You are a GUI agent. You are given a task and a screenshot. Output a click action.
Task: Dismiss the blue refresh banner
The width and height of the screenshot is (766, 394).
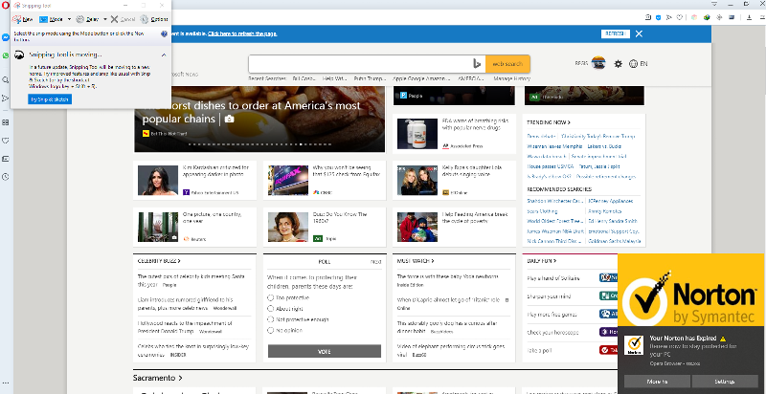coord(639,33)
